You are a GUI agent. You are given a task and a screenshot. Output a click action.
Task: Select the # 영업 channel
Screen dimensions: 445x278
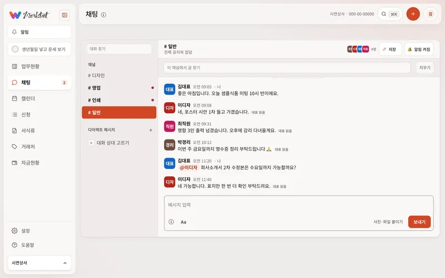(x=119, y=88)
